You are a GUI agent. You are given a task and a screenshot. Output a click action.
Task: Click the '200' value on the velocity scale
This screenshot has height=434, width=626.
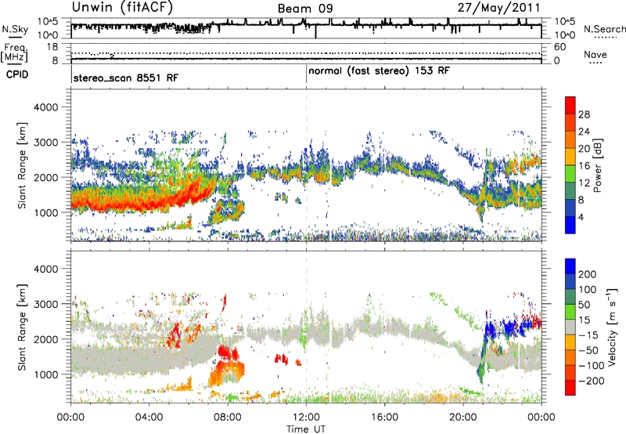coord(588,274)
